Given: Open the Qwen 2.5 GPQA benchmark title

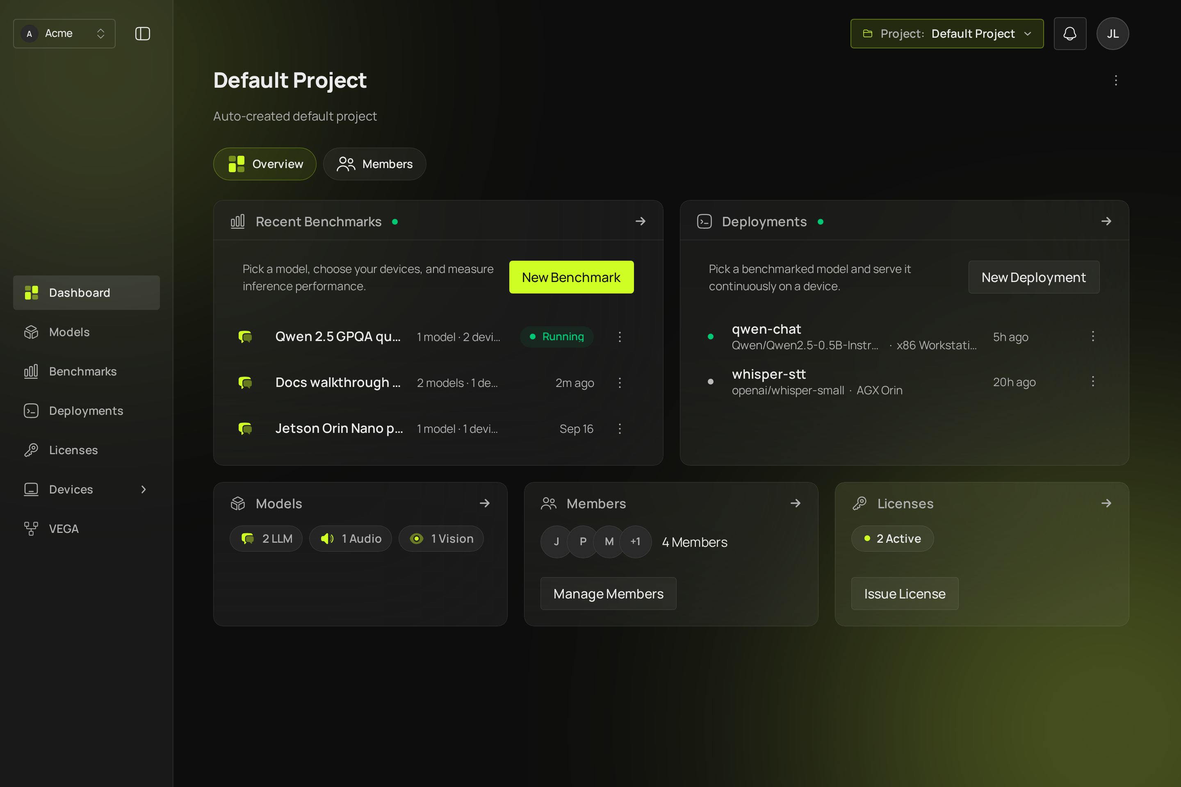Looking at the screenshot, I should pyautogui.click(x=338, y=337).
